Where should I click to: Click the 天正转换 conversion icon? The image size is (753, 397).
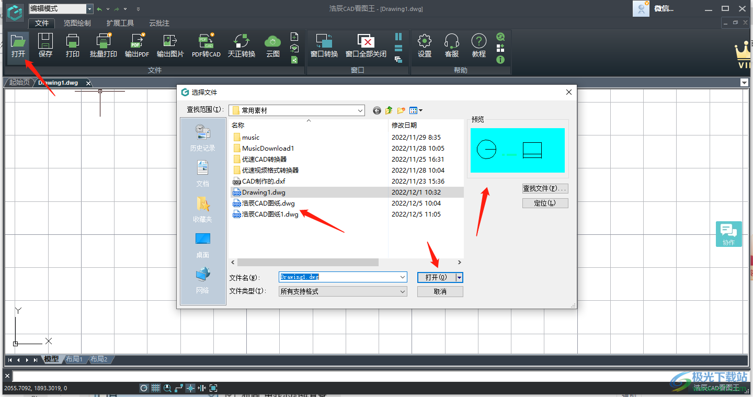(x=242, y=46)
